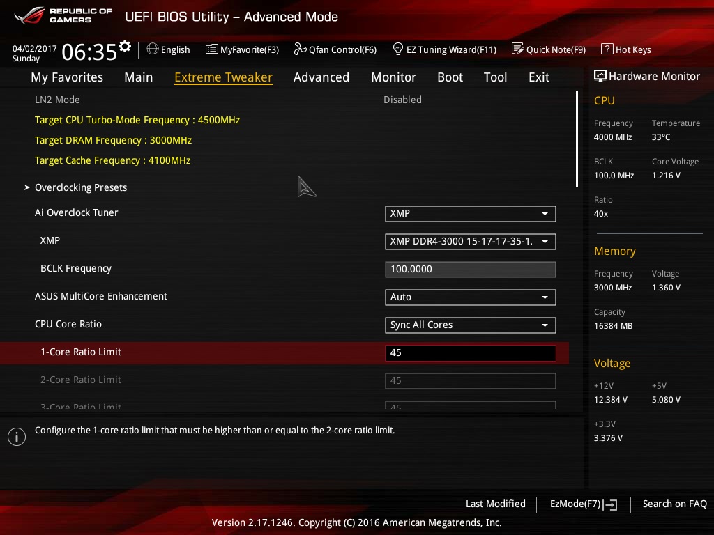This screenshot has width=714, height=535.
Task: Click Target Cache Frequency : 4100MHz text
Action: coord(112,160)
